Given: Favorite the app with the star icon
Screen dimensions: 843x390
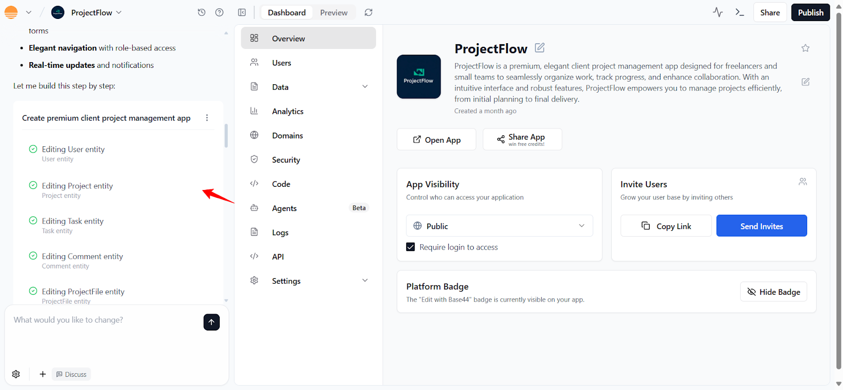Looking at the screenshot, I should pos(806,48).
